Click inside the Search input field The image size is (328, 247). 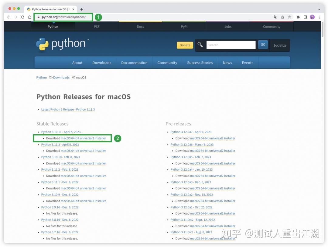(x=231, y=45)
